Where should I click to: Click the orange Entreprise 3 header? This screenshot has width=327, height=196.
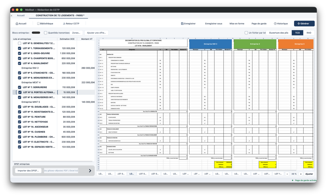click(x=296, y=44)
